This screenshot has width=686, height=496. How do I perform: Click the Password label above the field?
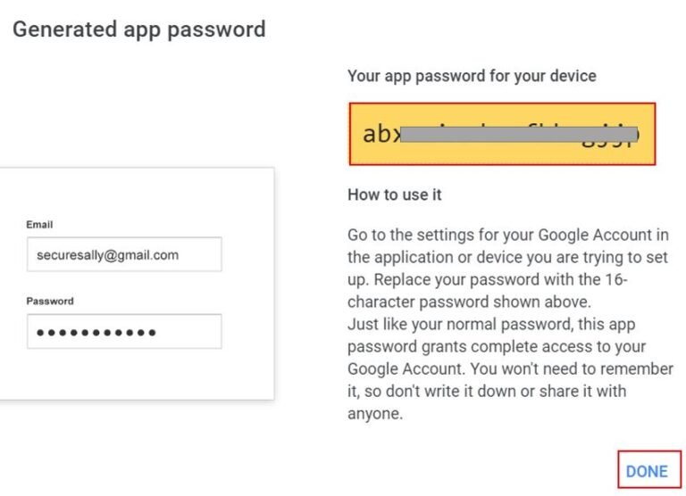click(50, 302)
